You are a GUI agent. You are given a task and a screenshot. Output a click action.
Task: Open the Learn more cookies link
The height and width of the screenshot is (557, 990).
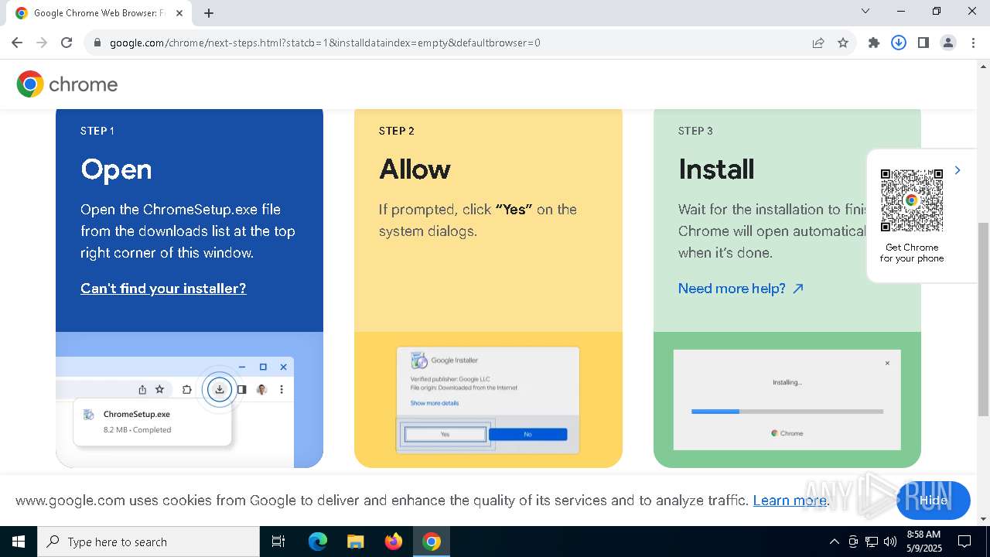(x=790, y=501)
